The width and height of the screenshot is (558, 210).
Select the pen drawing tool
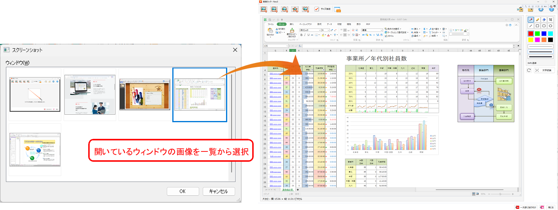pyautogui.click(x=531, y=19)
